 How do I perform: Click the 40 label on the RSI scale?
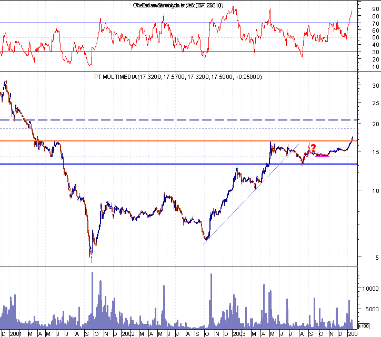pyautogui.click(x=375, y=45)
